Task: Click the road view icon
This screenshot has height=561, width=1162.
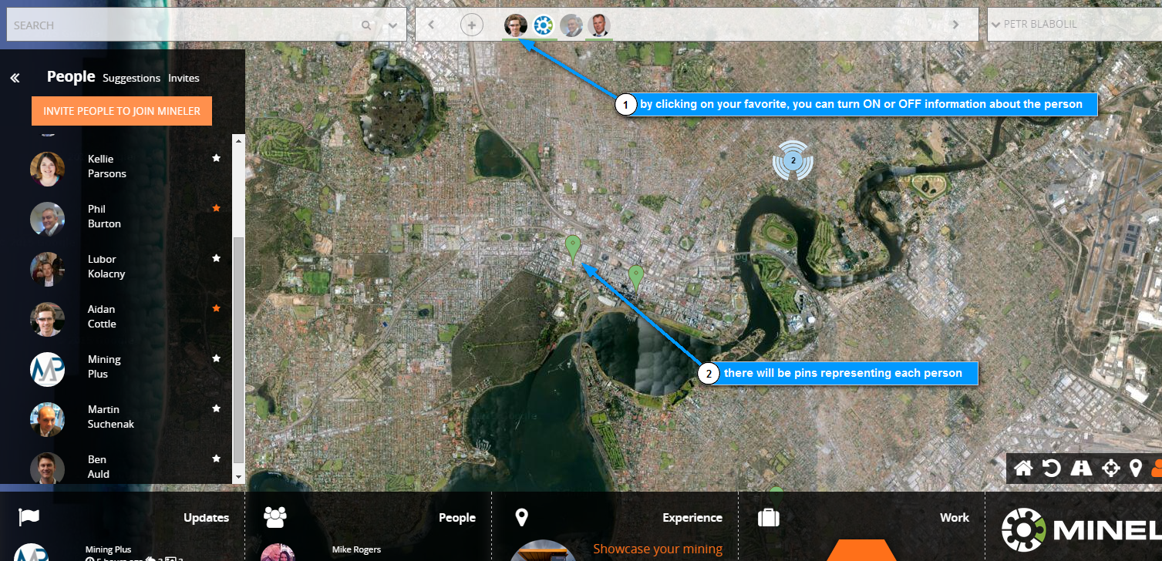Action: click(1081, 468)
